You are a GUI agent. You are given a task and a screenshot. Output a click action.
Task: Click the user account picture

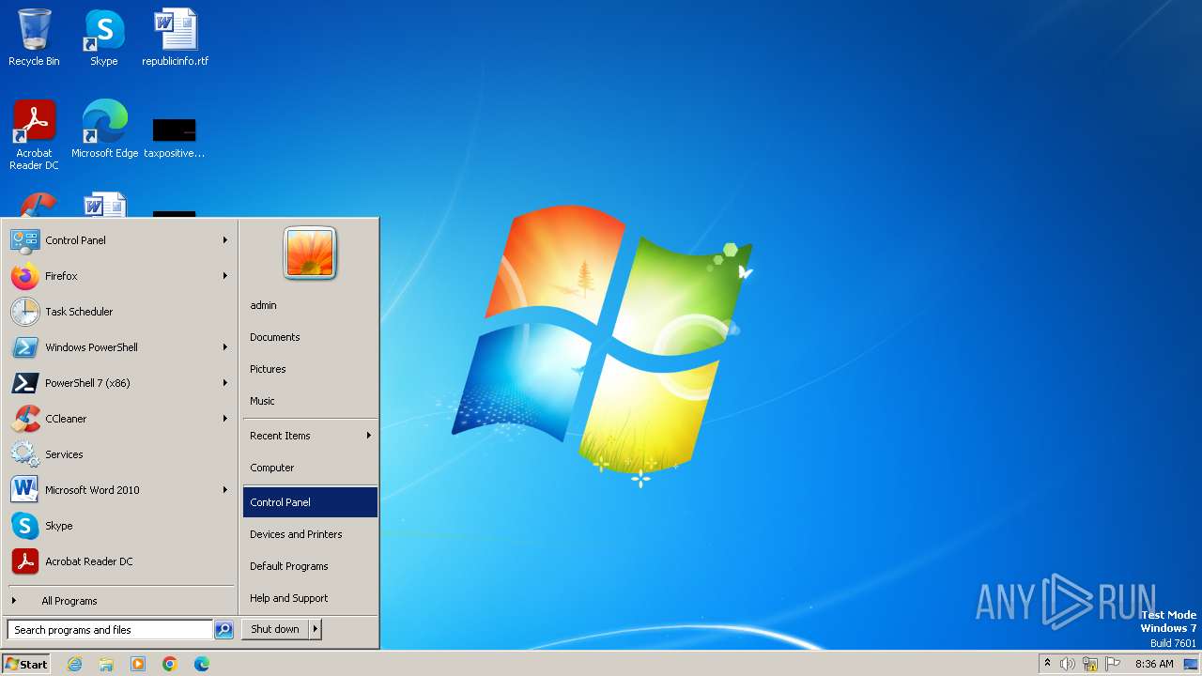click(310, 253)
